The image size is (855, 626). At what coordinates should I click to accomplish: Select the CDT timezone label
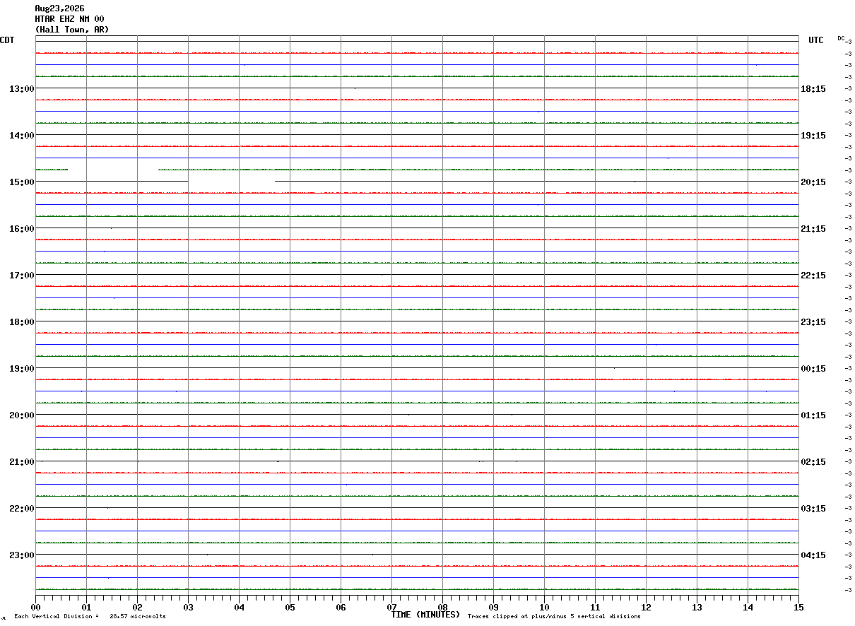7,40
